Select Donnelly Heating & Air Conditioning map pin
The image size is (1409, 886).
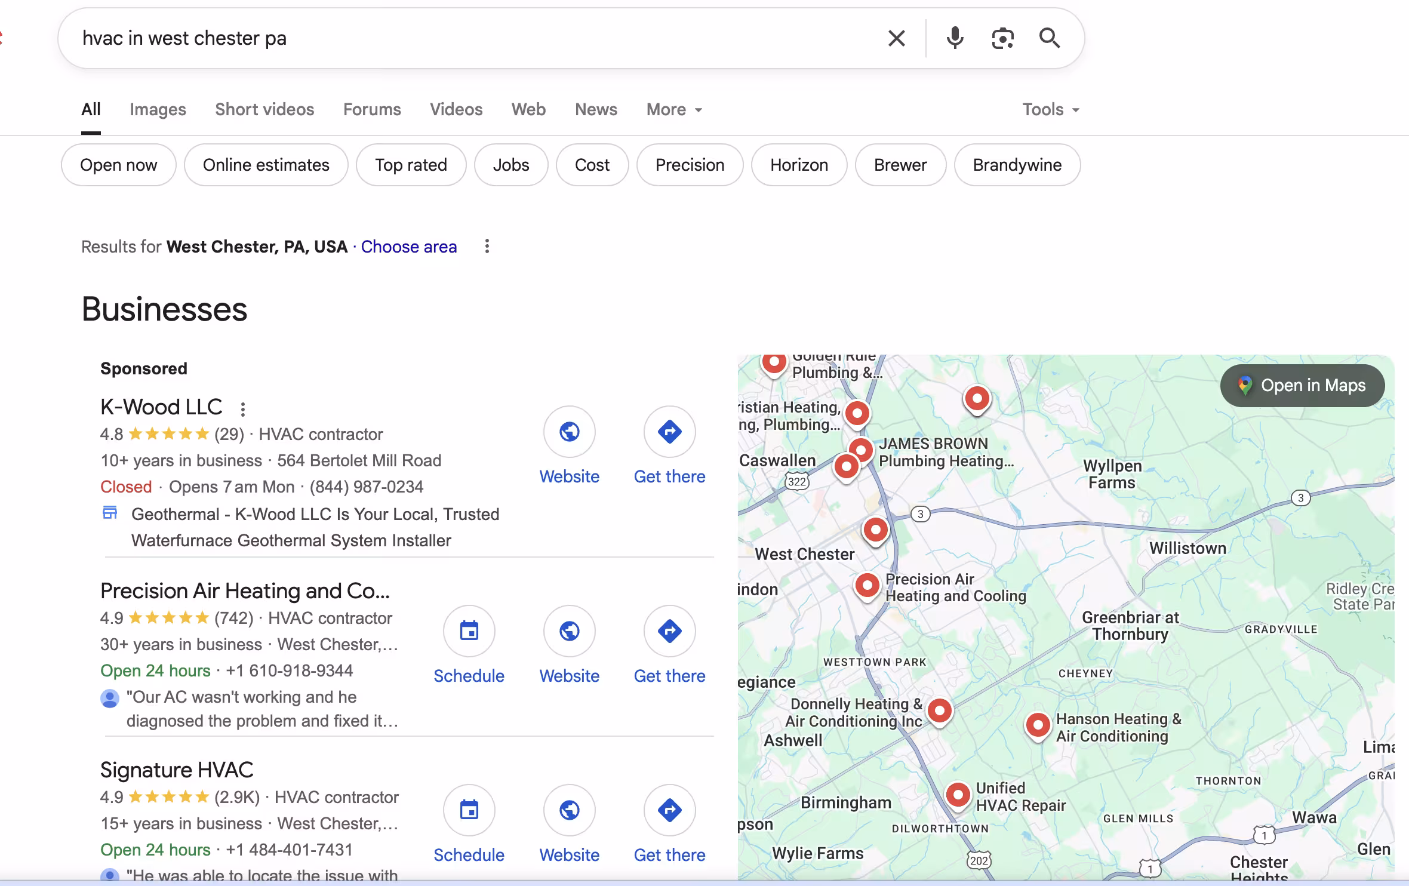tap(940, 712)
